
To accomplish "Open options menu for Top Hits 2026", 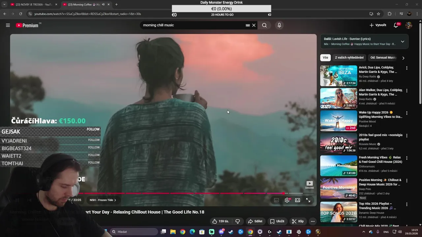I will click(x=407, y=204).
